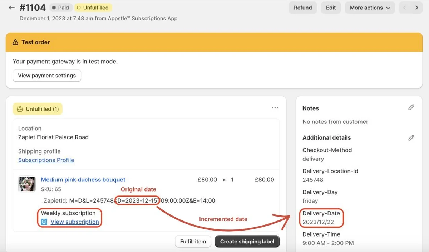Open the Subscriptions Profile link
Viewport: 429px width, 252px height.
point(46,160)
